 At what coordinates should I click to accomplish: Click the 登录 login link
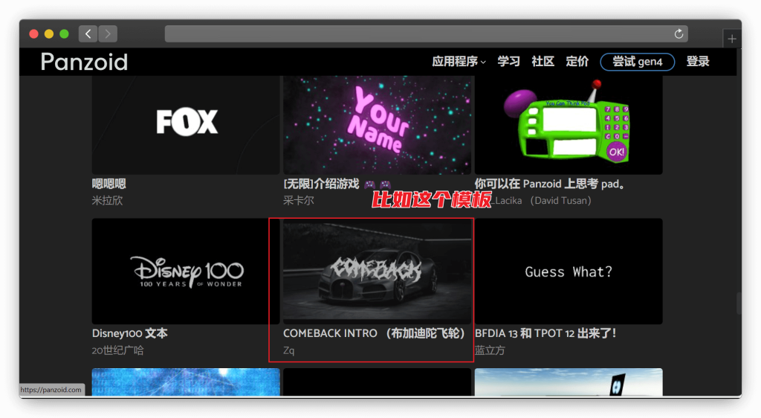click(697, 62)
